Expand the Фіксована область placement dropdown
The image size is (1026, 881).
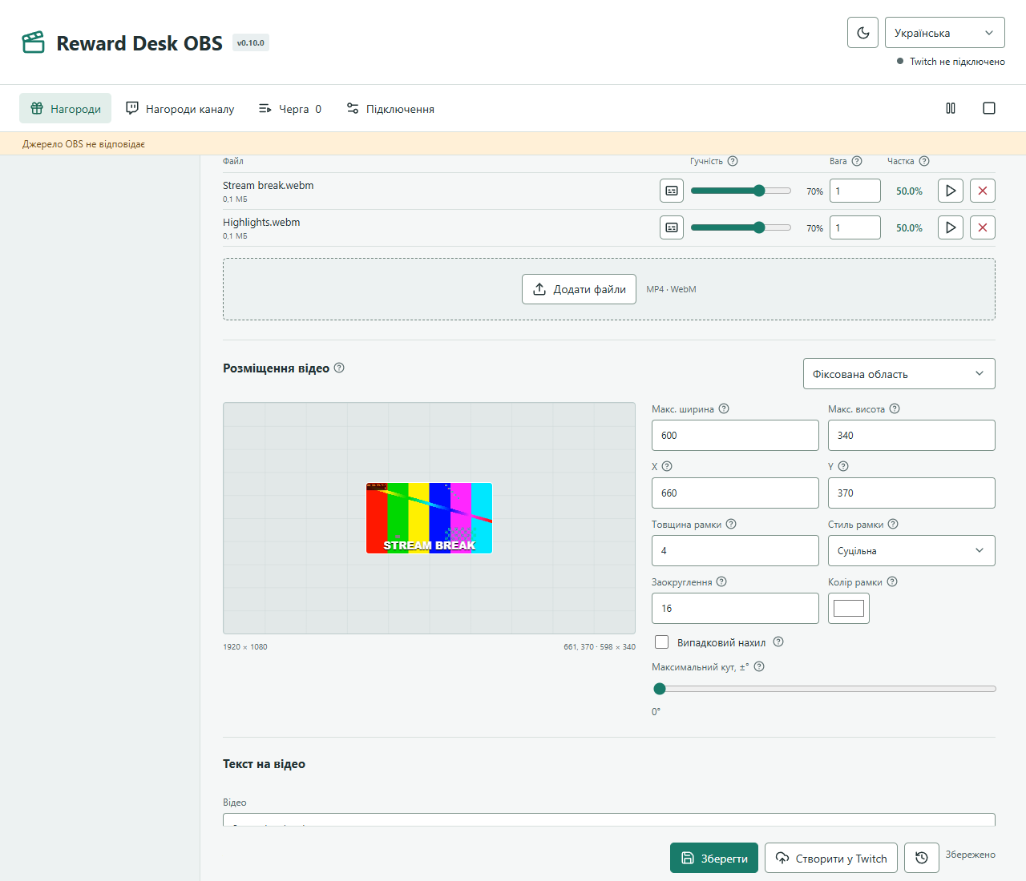click(x=899, y=374)
